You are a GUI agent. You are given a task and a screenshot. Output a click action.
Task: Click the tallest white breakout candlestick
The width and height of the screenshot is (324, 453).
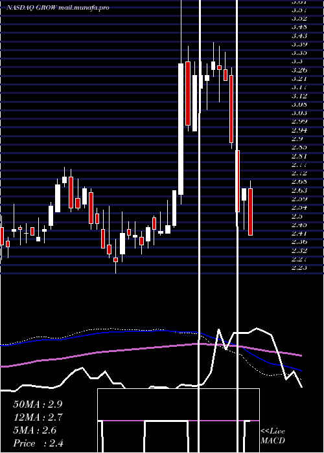181,129
